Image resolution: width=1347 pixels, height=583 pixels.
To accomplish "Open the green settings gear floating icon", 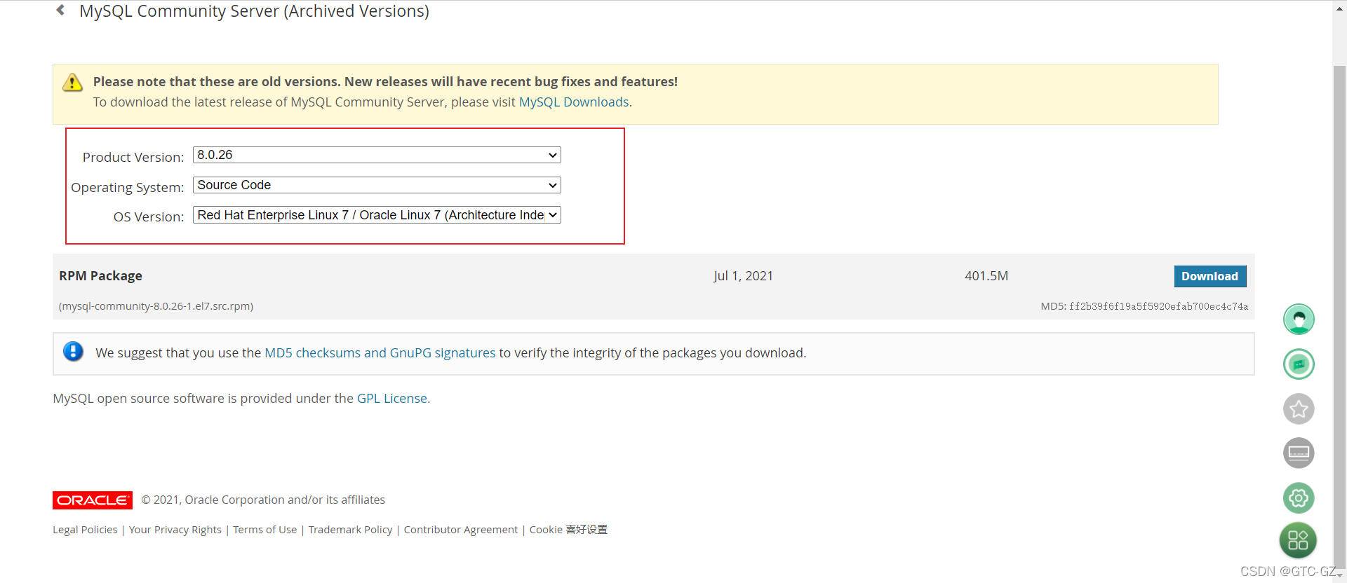I will coord(1299,498).
